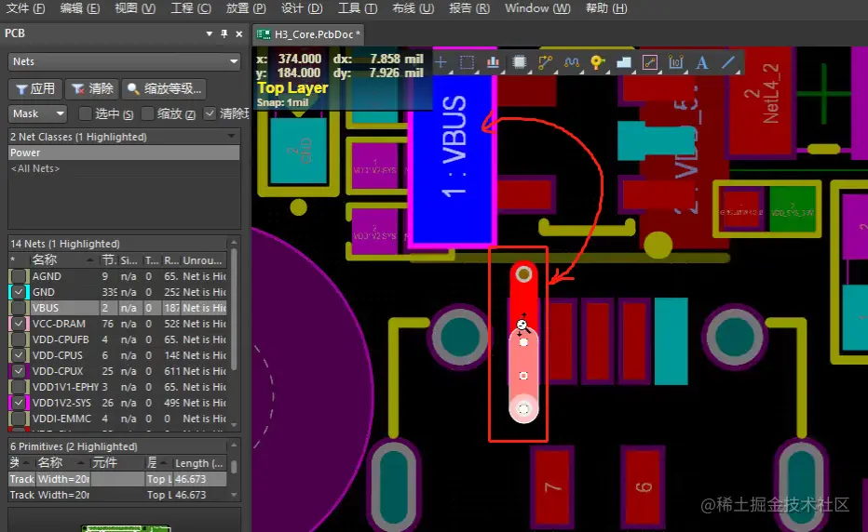Click the primitives list scrollbar

click(234, 469)
